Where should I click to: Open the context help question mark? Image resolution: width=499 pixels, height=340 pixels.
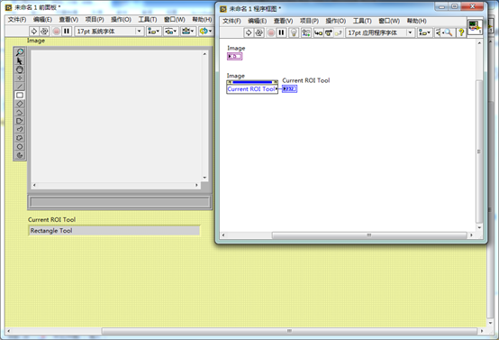pyautogui.click(x=461, y=32)
